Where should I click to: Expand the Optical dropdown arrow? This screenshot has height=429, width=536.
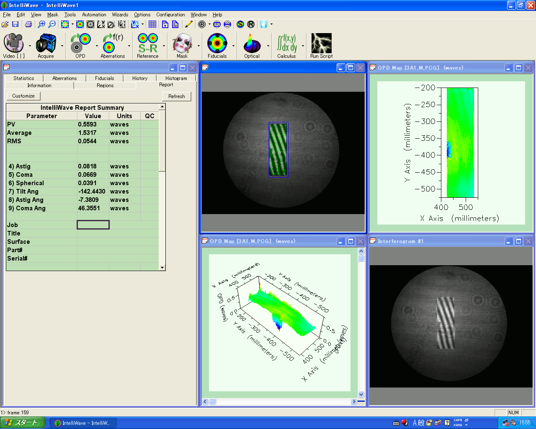(x=268, y=46)
